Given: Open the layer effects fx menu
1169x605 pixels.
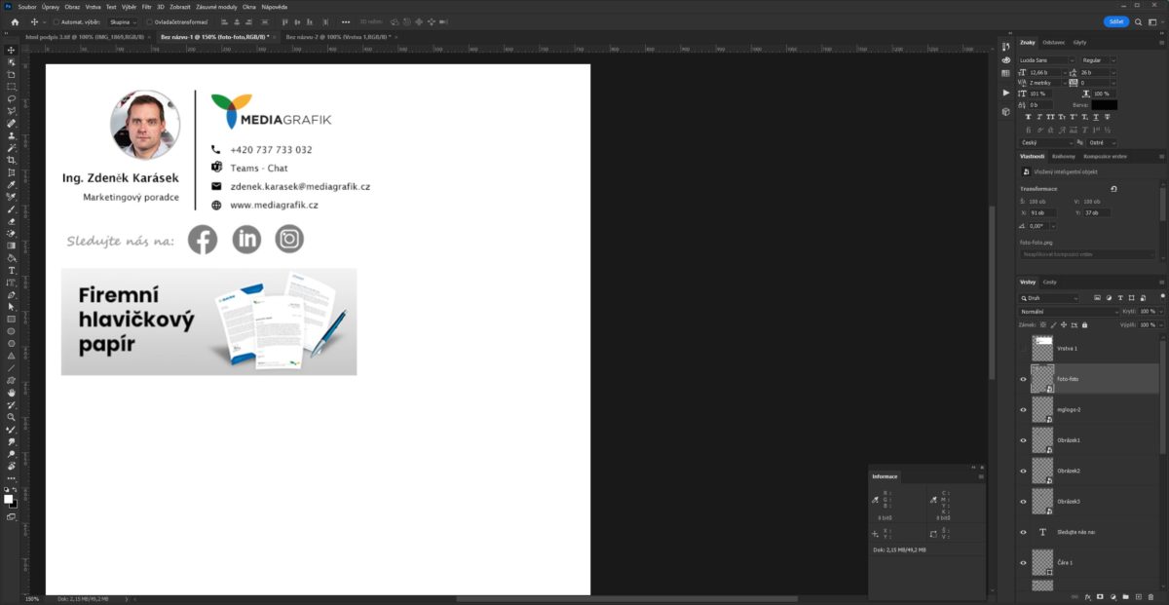Looking at the screenshot, I should [1087, 596].
